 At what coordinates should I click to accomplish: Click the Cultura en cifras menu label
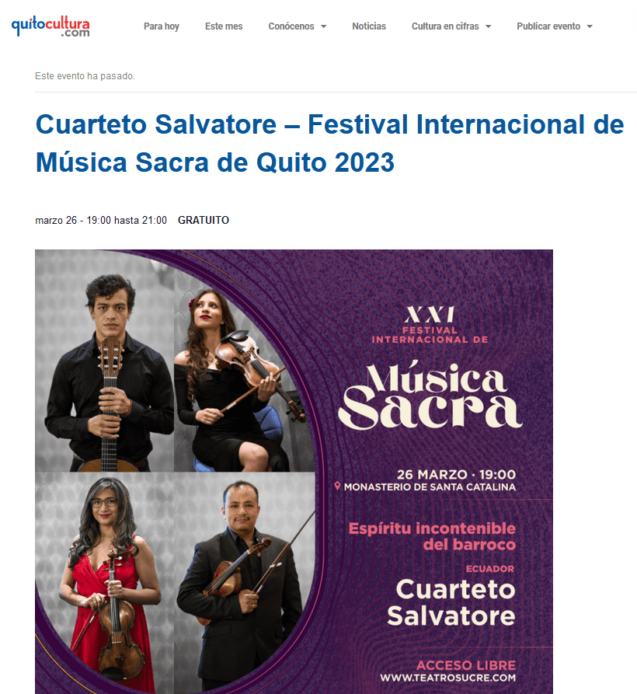coord(445,26)
